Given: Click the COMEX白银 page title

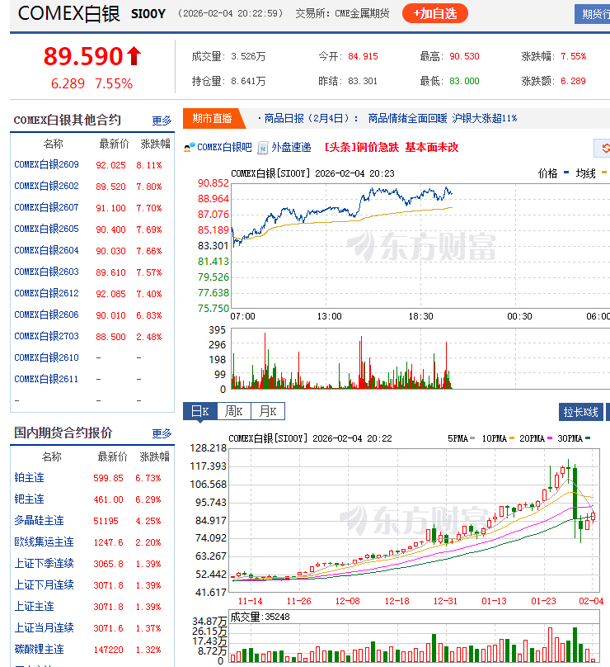Looking at the screenshot, I should 69,13.
